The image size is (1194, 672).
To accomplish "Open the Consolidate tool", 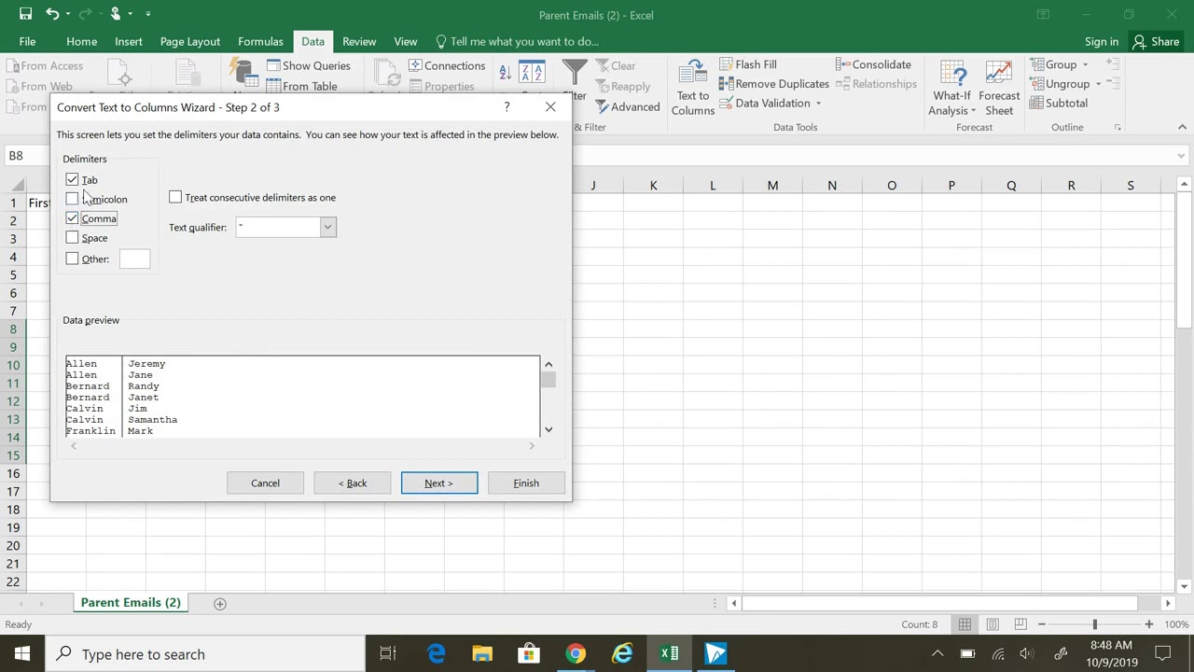I will click(873, 64).
